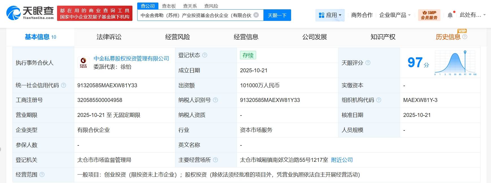Click help icon beside 经营范围
Viewport: 491px width, 183px height.
coord(42,175)
